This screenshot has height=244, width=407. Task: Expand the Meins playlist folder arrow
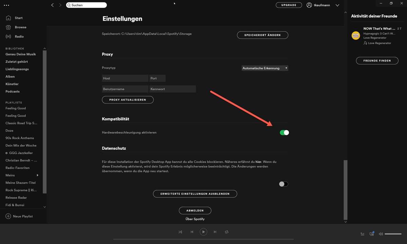point(38,175)
